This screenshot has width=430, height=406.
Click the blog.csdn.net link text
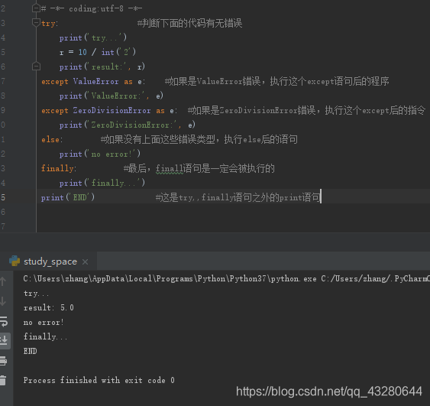point(329,391)
